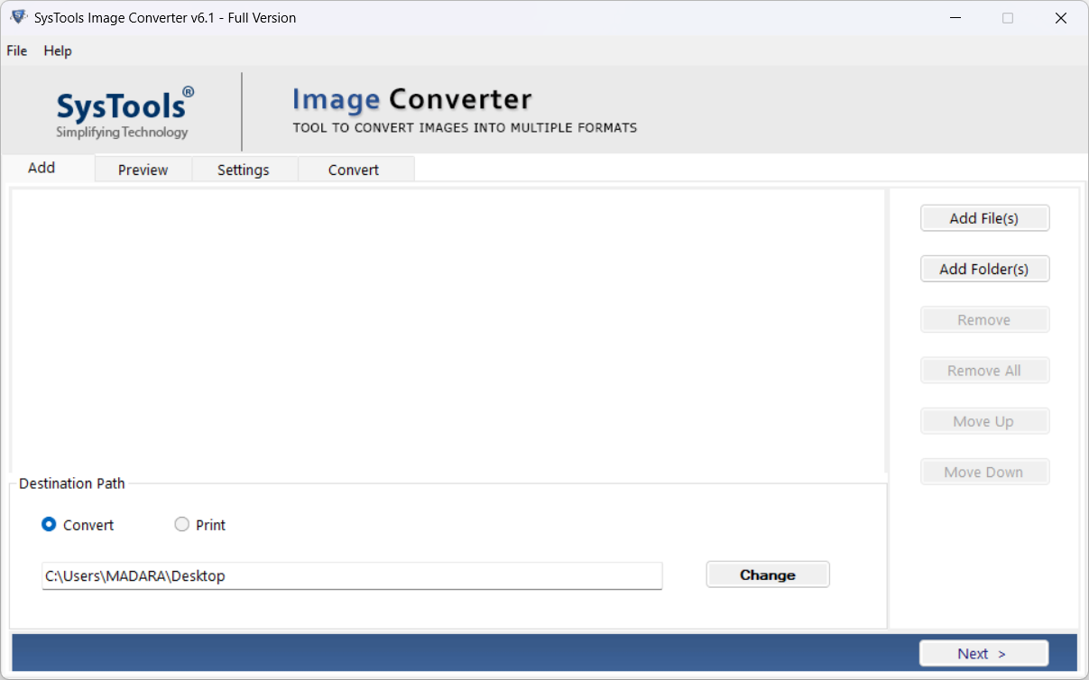The width and height of the screenshot is (1089, 680).
Task: Click the Move Down button
Action: 984,472
